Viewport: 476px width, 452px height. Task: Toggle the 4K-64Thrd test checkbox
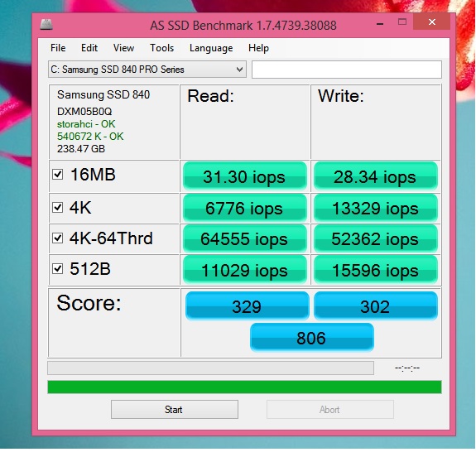click(58, 238)
